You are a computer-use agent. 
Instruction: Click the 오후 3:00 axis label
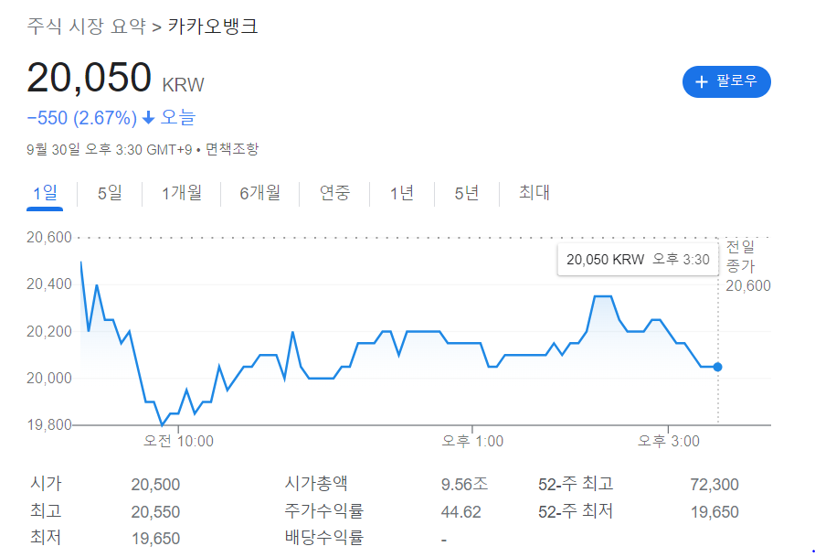669,442
